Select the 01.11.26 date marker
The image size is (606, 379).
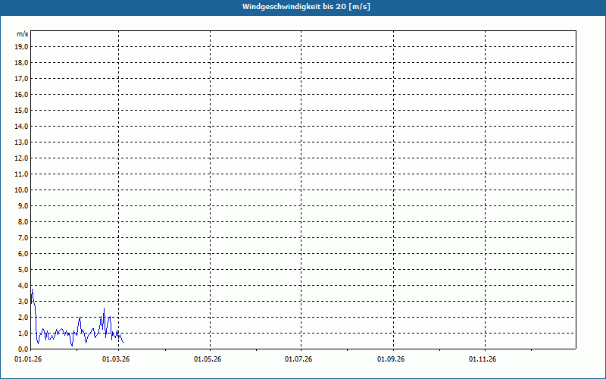(483, 359)
